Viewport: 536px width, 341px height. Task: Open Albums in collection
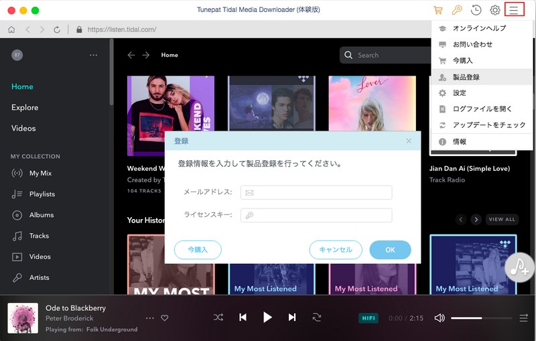33,215
